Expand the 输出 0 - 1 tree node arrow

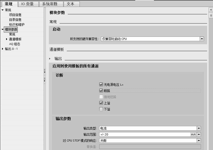3,49
